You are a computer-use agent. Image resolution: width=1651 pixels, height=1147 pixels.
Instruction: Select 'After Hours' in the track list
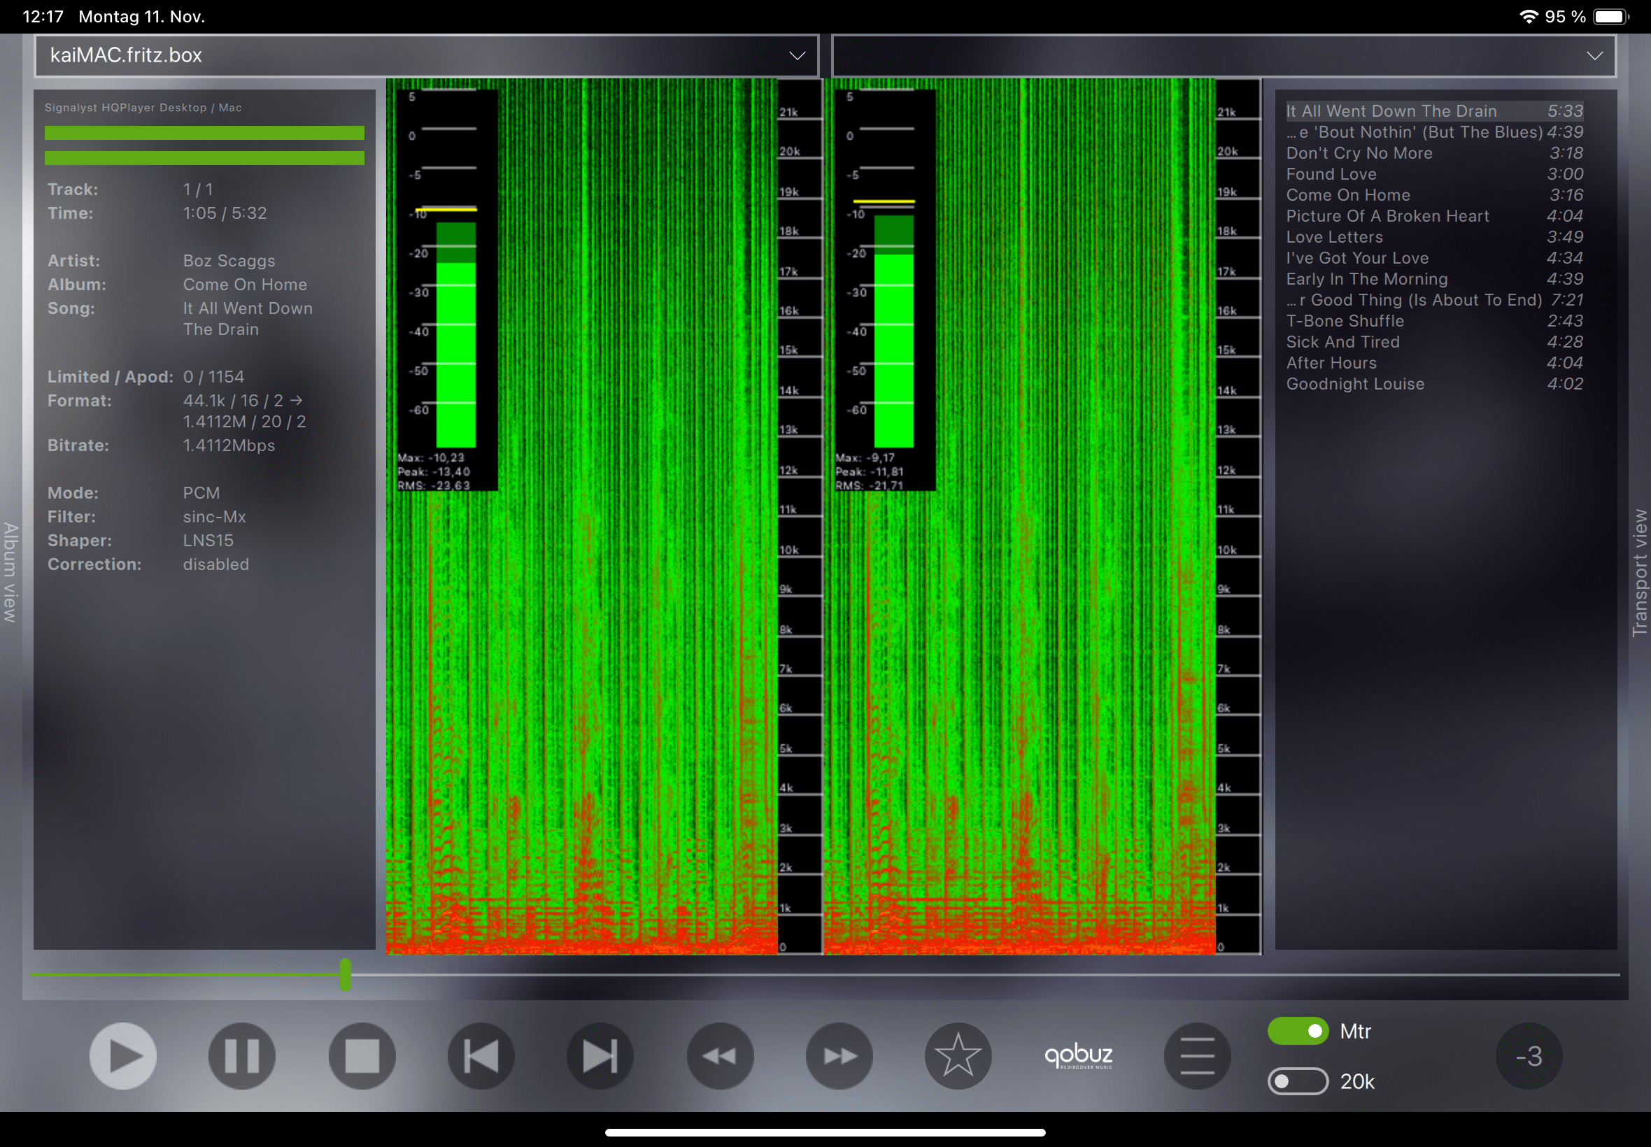pos(1435,363)
